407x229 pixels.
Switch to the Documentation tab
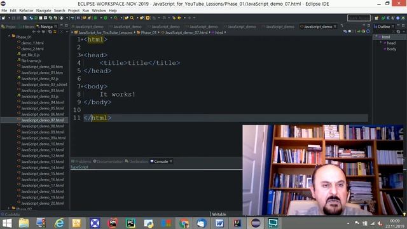(108, 161)
